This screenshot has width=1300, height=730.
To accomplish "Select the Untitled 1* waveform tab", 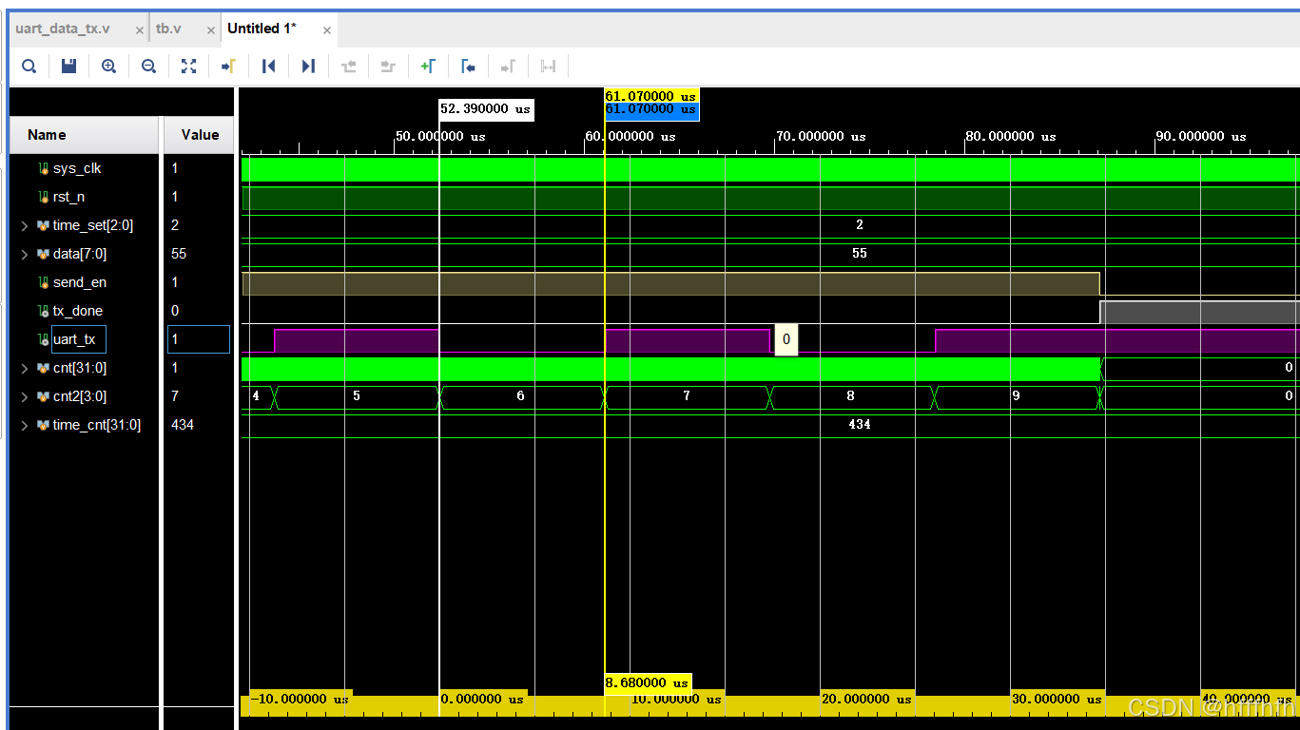I will 262,29.
